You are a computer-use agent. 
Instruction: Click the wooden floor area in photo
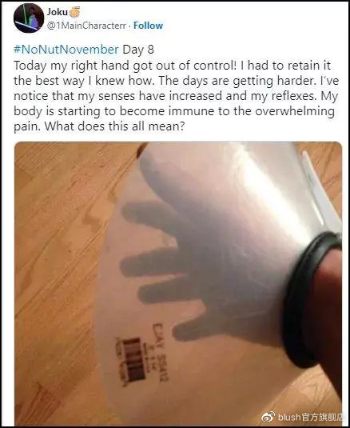click(54, 273)
